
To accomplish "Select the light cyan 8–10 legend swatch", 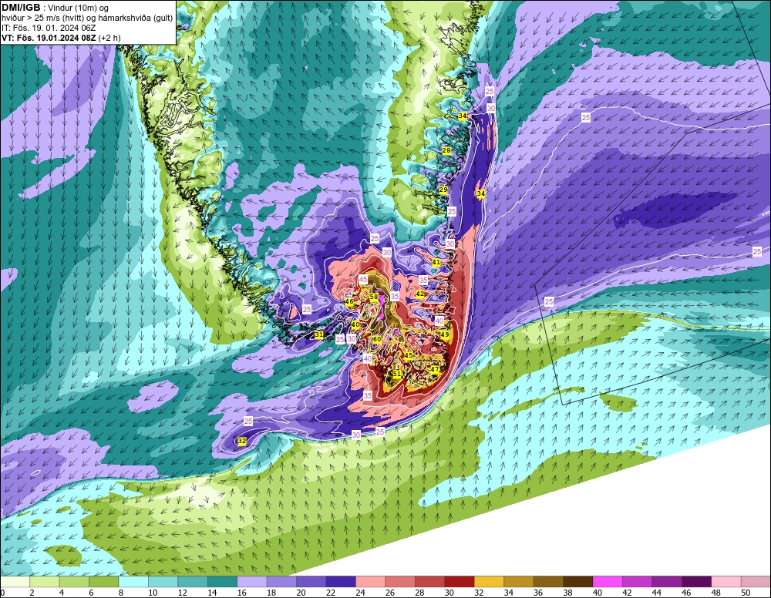I will point(133,582).
